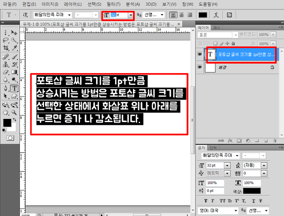
Task: Toggle Strikethrough in Character panel
Action: coord(260,201)
